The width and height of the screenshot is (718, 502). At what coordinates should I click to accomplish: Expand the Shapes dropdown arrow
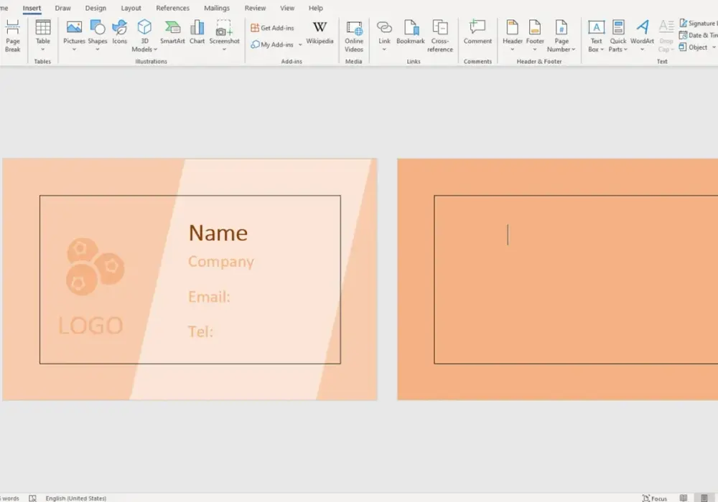point(98,49)
